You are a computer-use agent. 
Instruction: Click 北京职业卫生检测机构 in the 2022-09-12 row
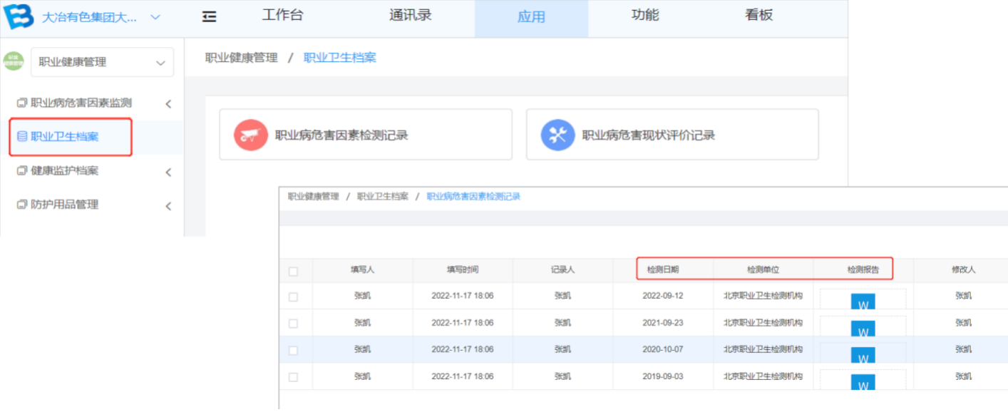click(763, 296)
